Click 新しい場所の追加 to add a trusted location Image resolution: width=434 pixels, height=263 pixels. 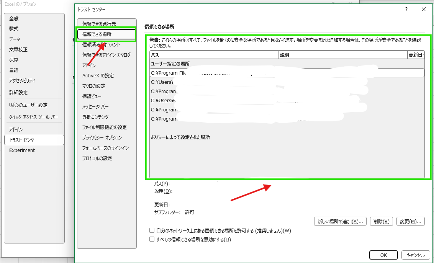[340, 221]
